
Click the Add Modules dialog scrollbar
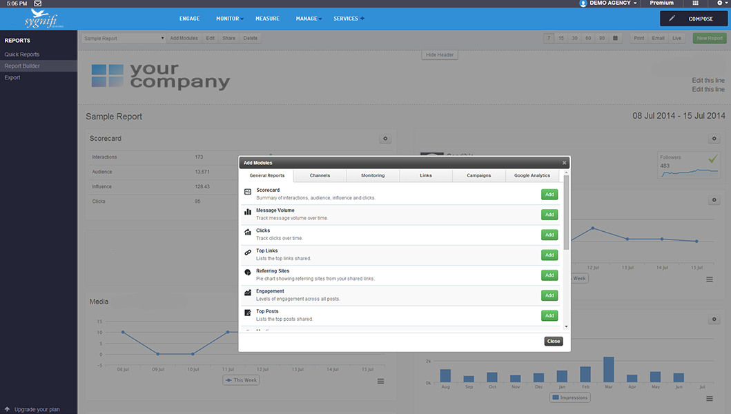coord(567,214)
